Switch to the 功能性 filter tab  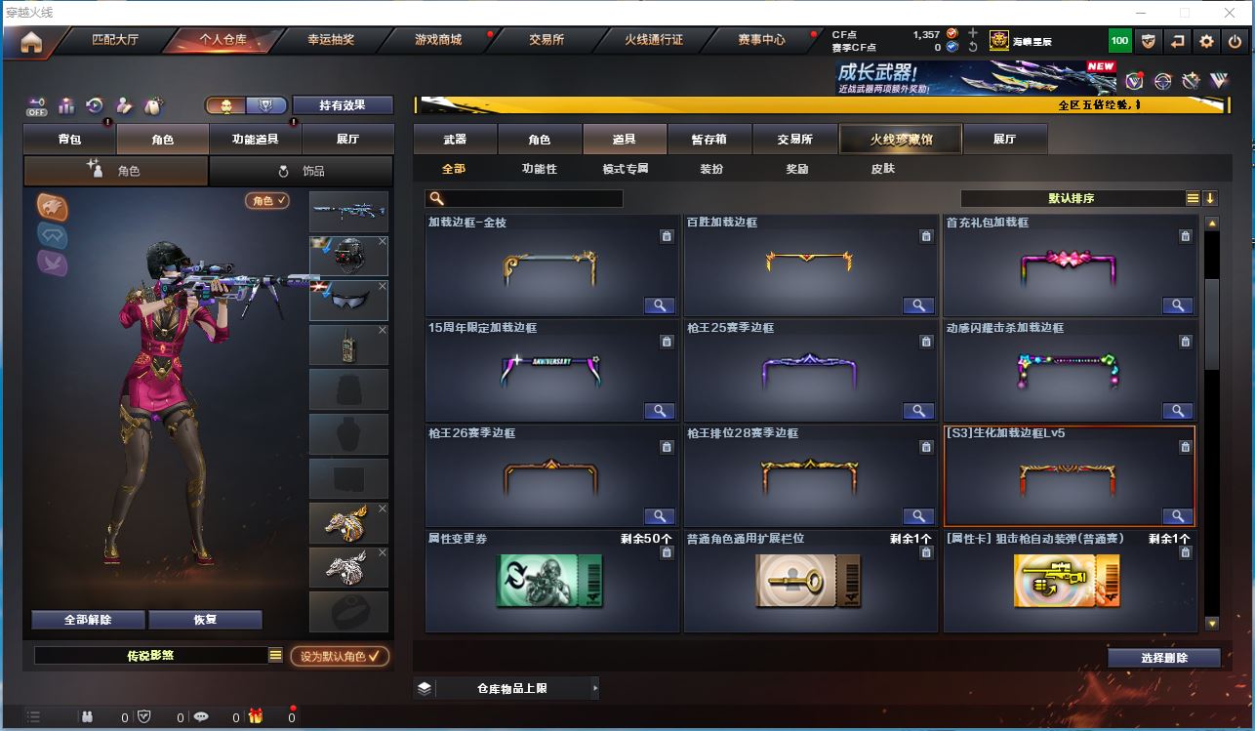pos(539,169)
